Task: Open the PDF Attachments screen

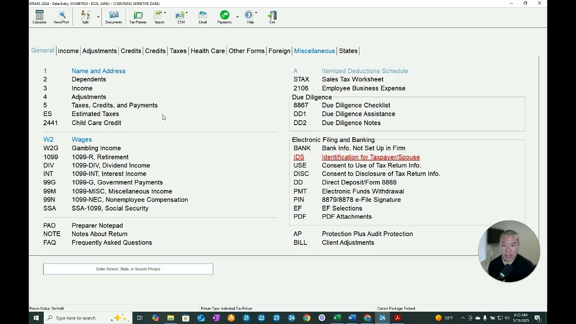Action: coord(346,217)
